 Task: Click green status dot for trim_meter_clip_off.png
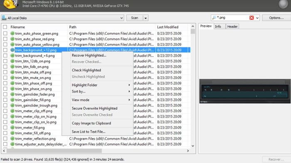click(12, 111)
